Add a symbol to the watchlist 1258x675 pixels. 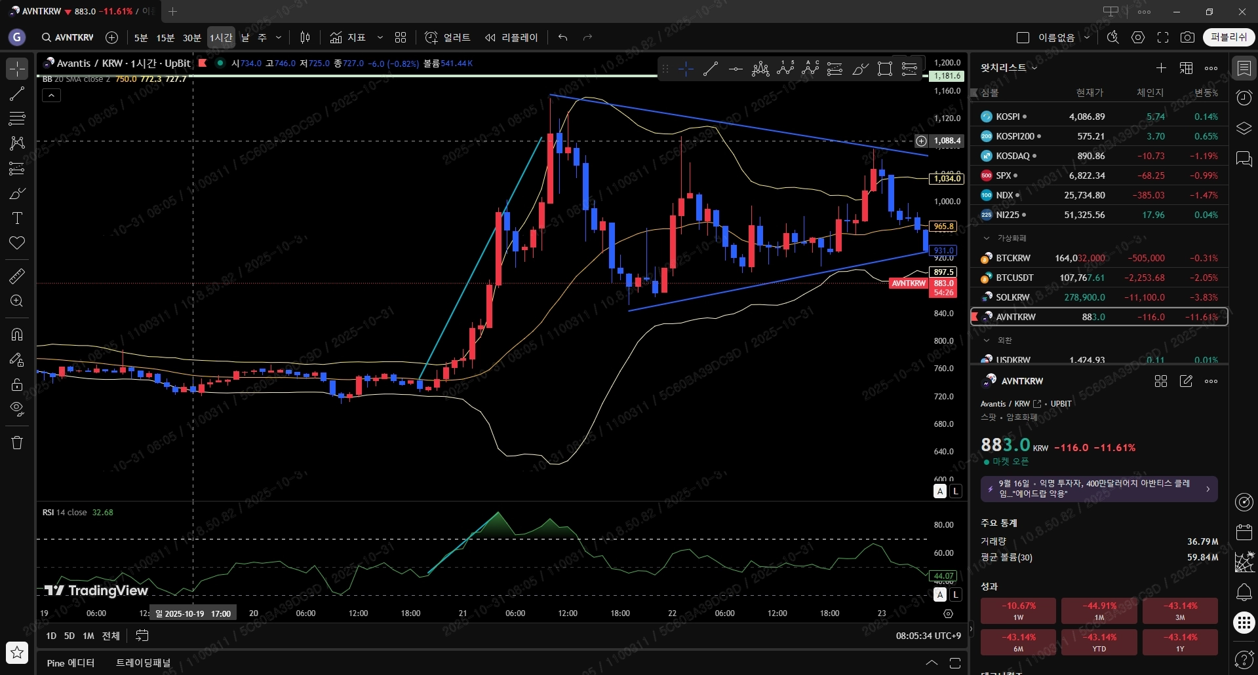click(x=1161, y=68)
